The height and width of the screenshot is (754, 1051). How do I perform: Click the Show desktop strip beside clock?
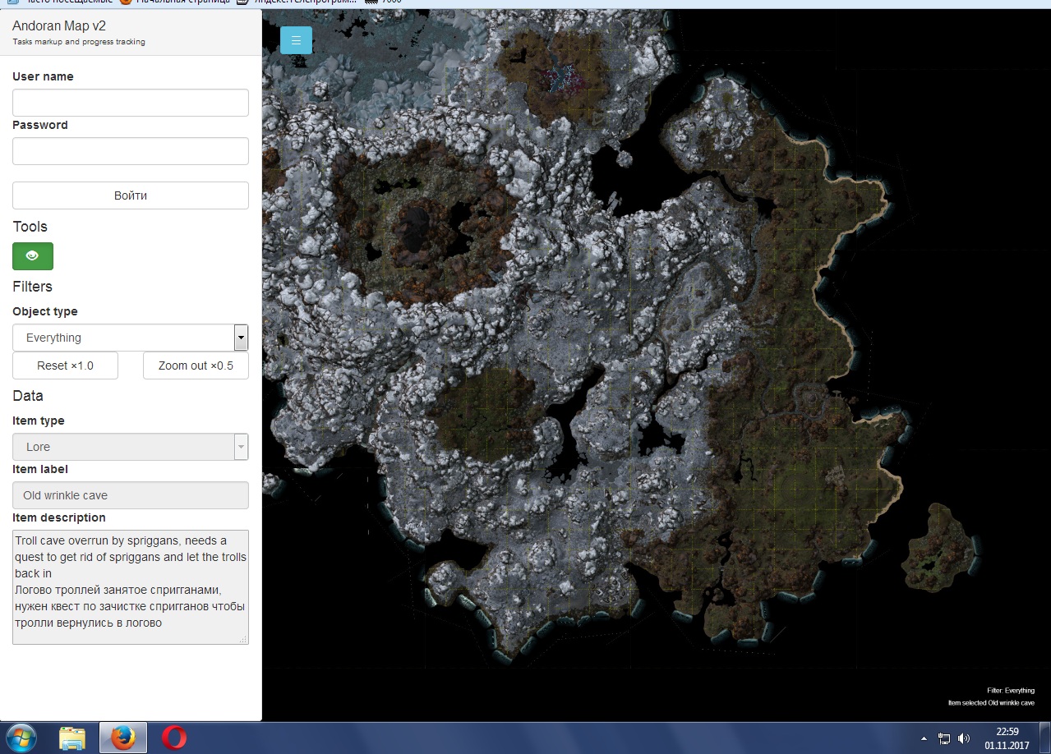click(x=1046, y=738)
